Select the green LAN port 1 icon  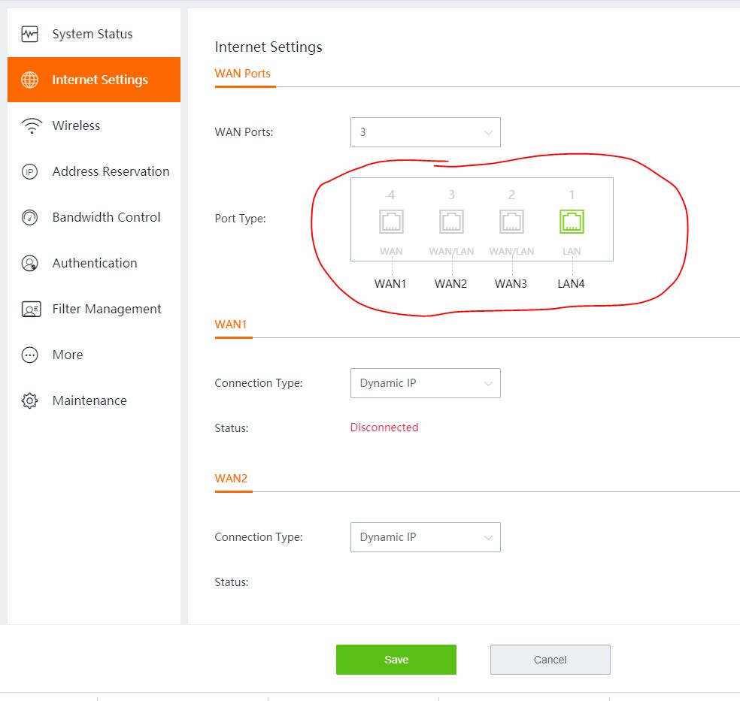tap(572, 222)
